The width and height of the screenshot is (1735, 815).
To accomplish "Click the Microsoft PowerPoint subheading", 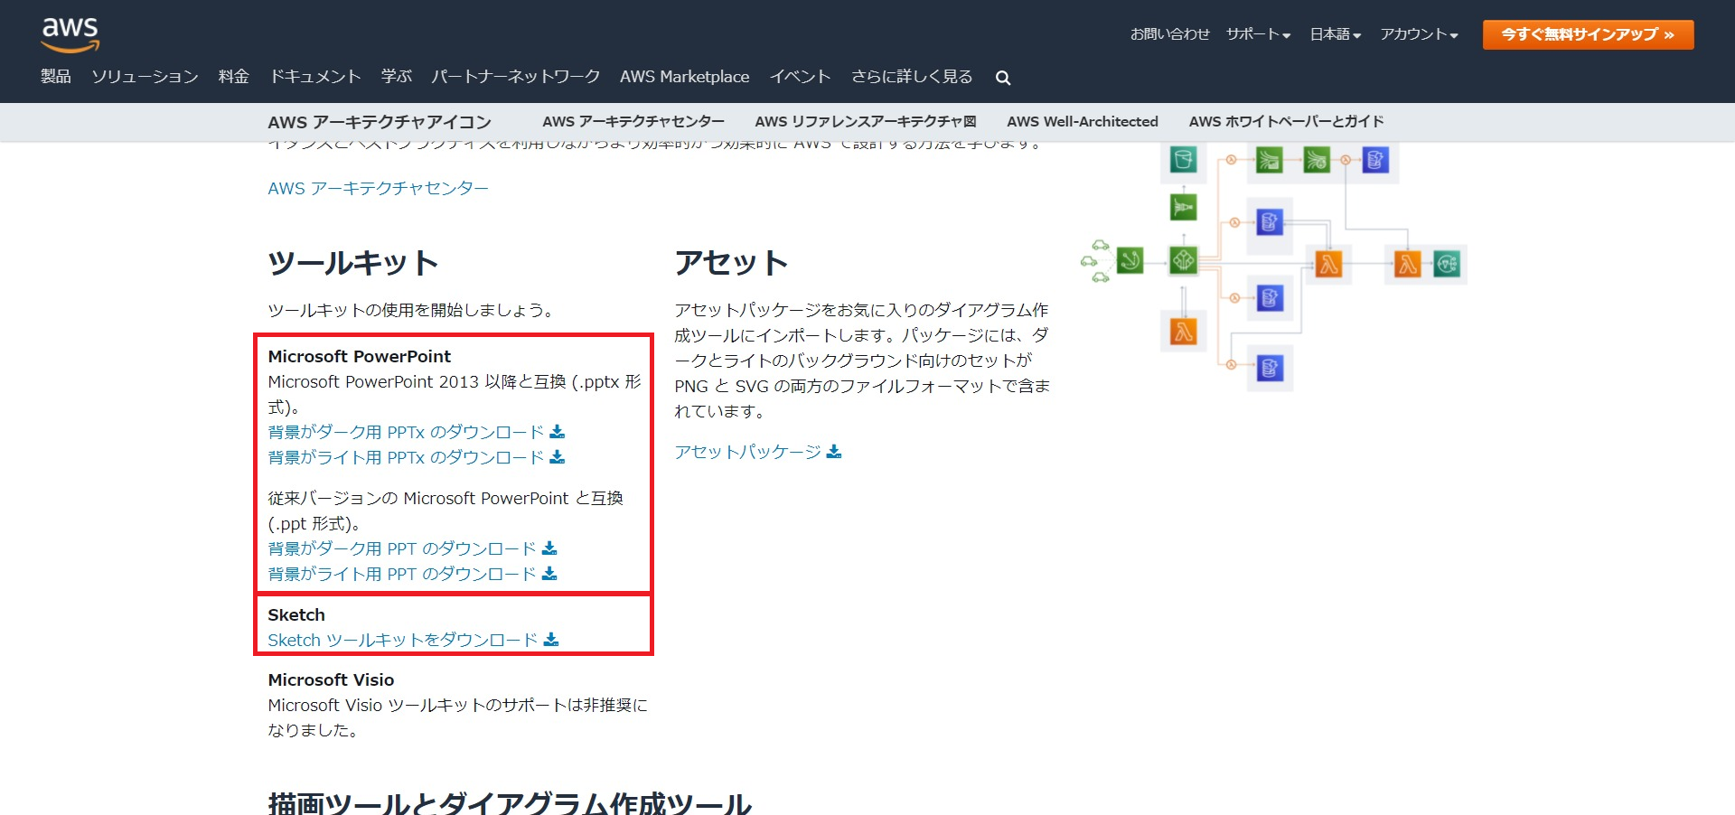I will click(x=360, y=356).
